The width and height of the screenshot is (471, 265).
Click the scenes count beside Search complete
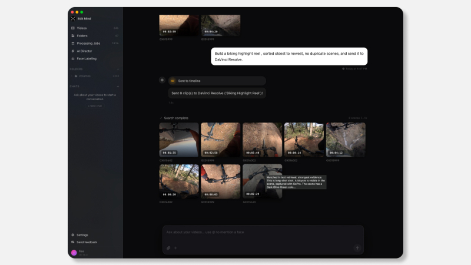[358, 118]
